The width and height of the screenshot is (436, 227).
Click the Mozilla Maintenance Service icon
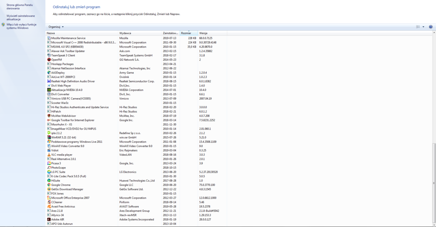pos(49,38)
